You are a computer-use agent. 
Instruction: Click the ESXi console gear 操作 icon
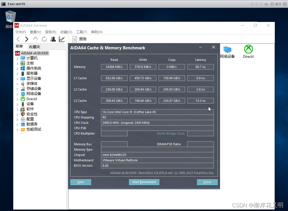click(272, 4)
